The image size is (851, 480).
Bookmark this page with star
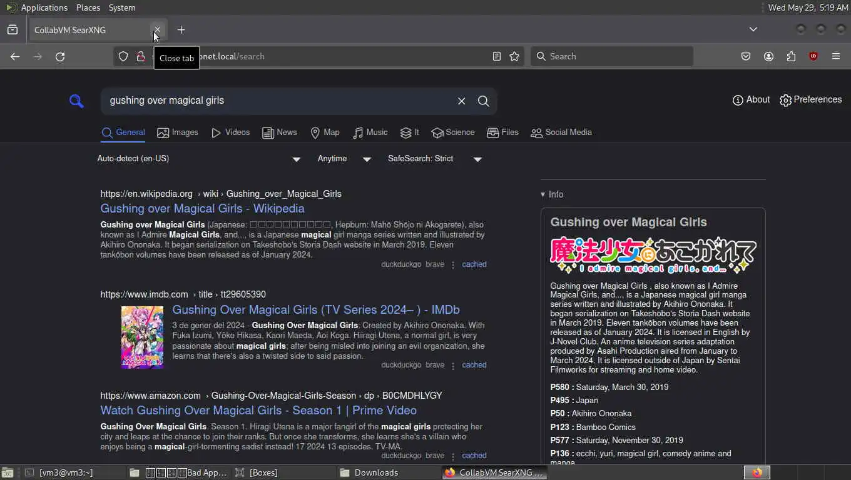pyautogui.click(x=514, y=56)
